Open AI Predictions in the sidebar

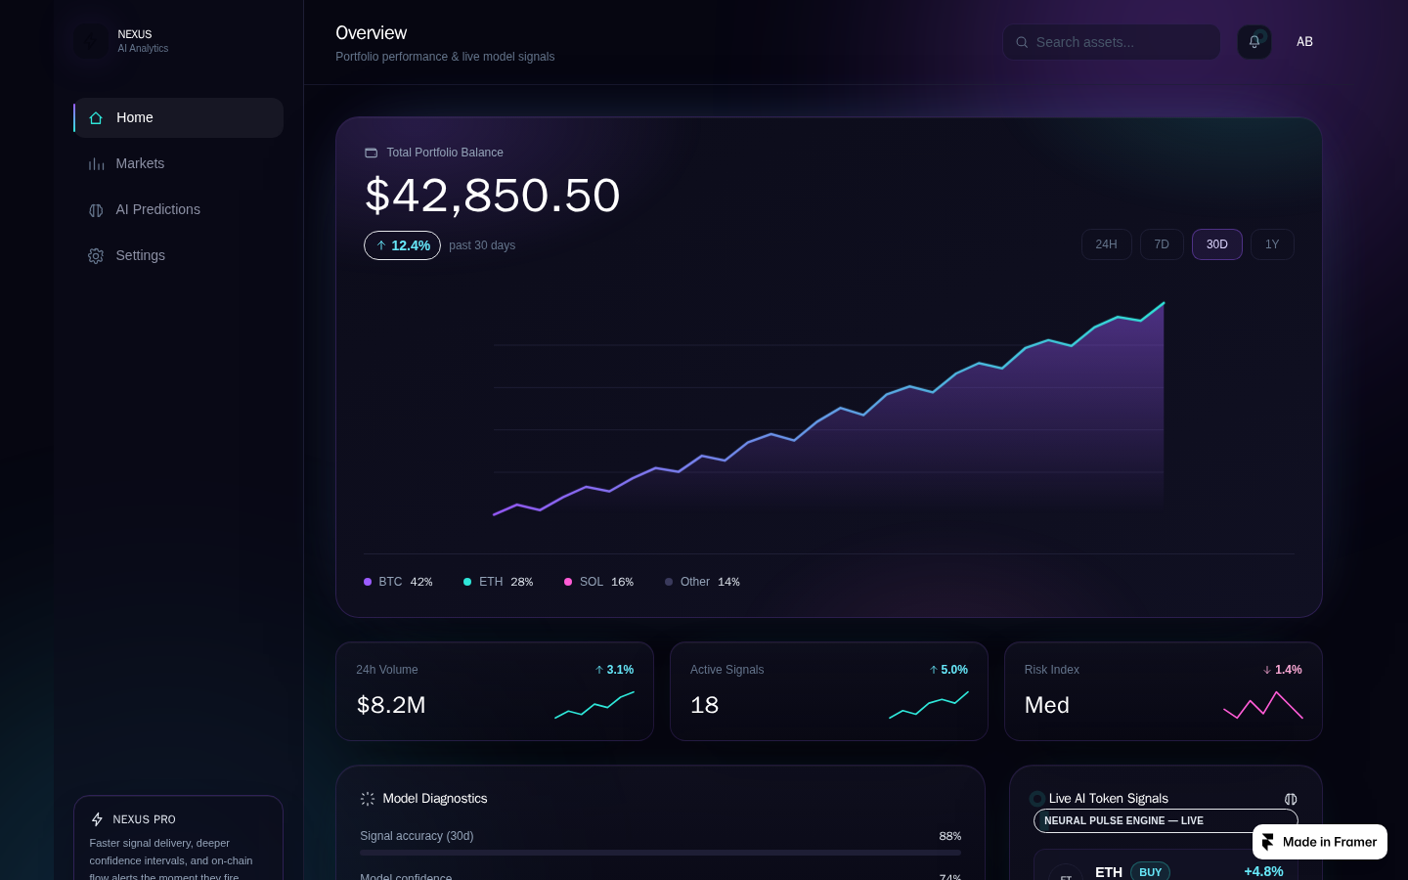click(x=178, y=209)
